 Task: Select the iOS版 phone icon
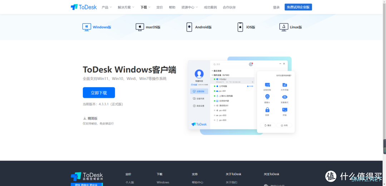point(240,27)
